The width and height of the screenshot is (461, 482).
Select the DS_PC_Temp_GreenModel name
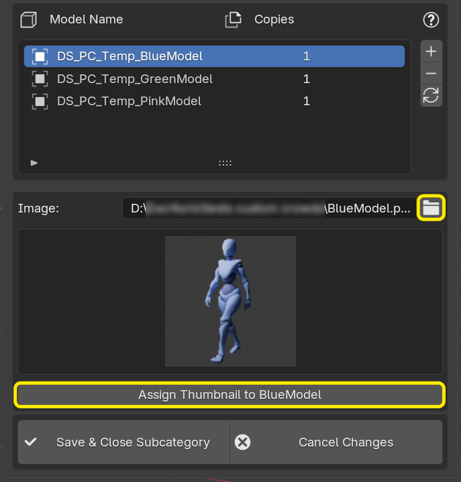point(135,79)
